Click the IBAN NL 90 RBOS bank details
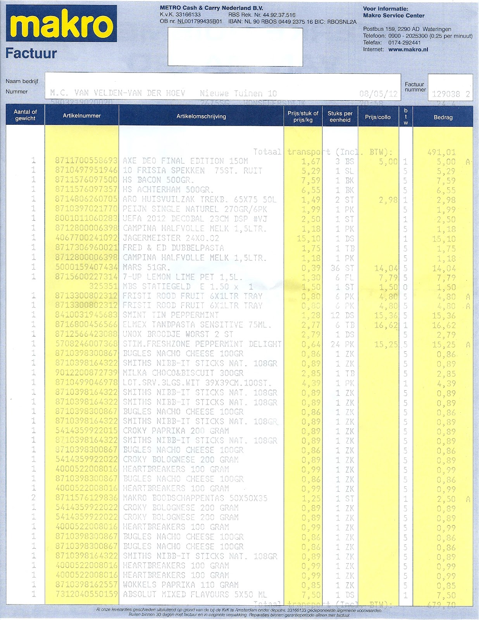 [293, 22]
